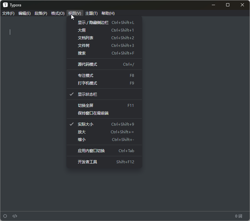The height and width of the screenshot is (221, 250).
Task: Choose 放大 to zoom in
Action: coord(104,132)
